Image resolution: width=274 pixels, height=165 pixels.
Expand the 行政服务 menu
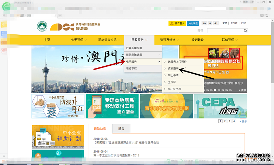tap(139, 40)
